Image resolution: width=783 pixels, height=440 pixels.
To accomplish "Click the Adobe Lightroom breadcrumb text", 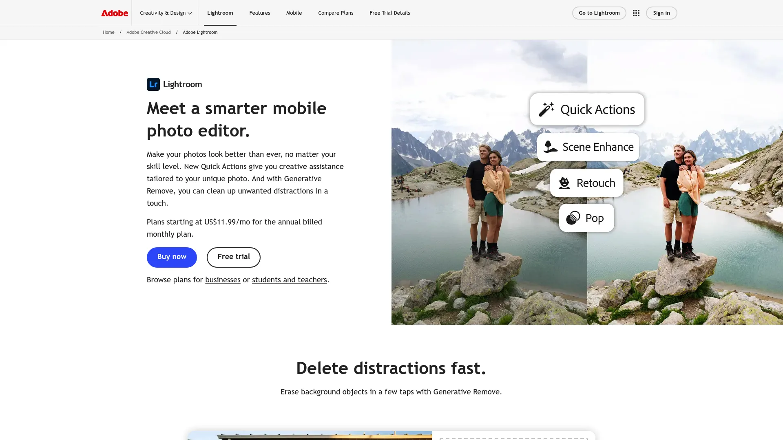I will 200,32.
